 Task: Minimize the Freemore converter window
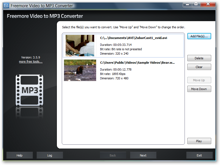coord(188,4)
